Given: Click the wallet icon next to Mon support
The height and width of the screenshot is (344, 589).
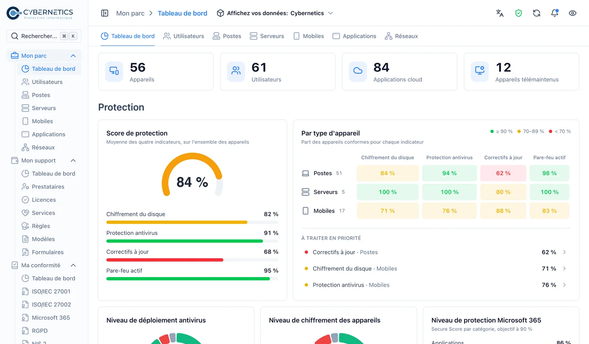Looking at the screenshot, I should click(x=15, y=160).
